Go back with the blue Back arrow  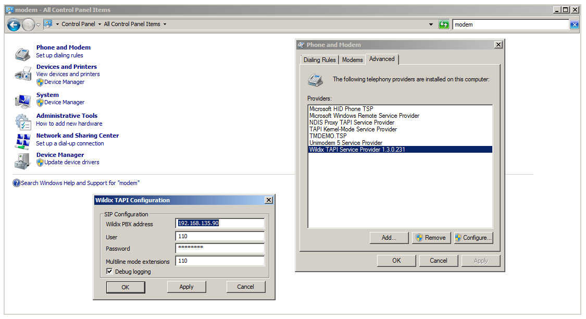[14, 25]
